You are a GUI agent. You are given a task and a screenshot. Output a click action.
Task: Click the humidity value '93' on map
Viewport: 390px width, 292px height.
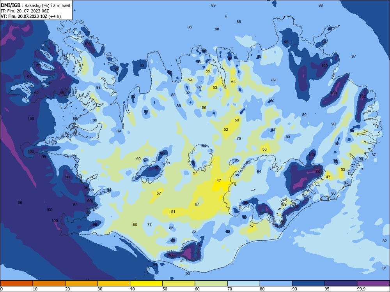[x=142, y=65]
